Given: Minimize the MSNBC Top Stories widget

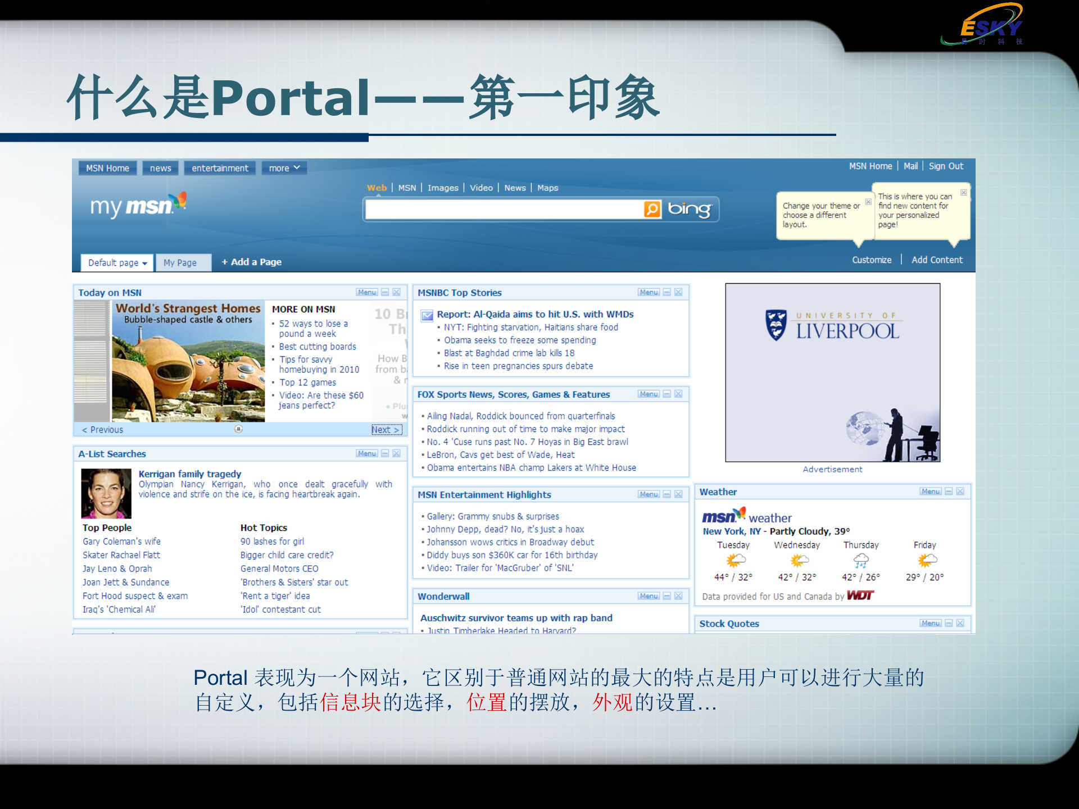Looking at the screenshot, I should pos(666,292).
